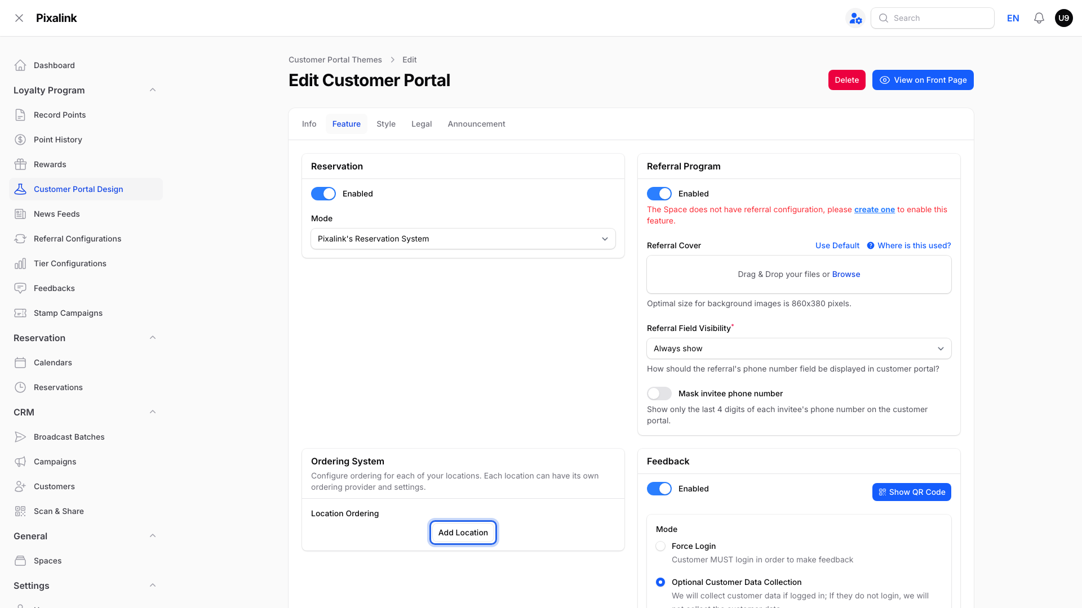Click the Campaigns megaphone icon

click(x=20, y=462)
